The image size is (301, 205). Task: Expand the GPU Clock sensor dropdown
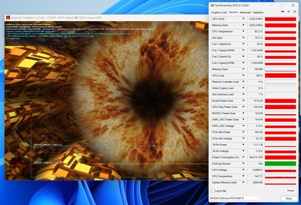pyautogui.click(x=243, y=19)
